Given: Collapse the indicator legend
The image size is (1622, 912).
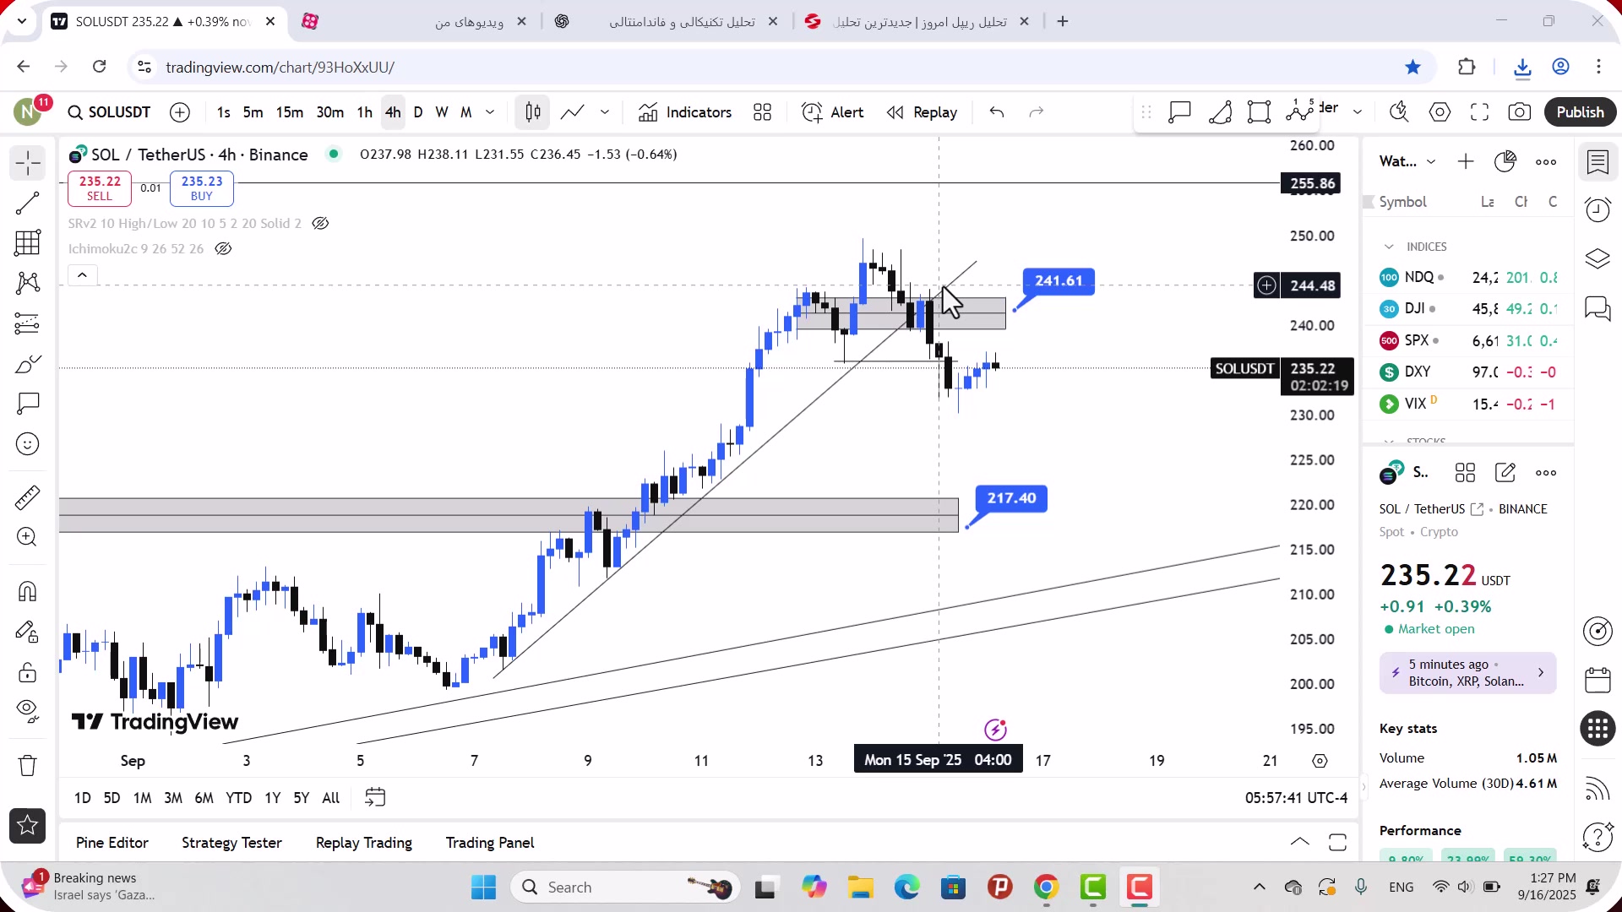Looking at the screenshot, I should tap(82, 275).
